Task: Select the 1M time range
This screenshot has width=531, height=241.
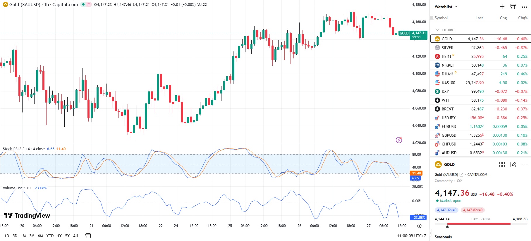Action: click(x=23, y=236)
